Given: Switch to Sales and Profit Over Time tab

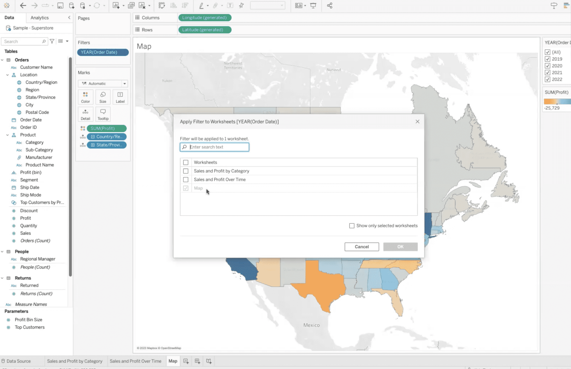Looking at the screenshot, I should pos(135,361).
